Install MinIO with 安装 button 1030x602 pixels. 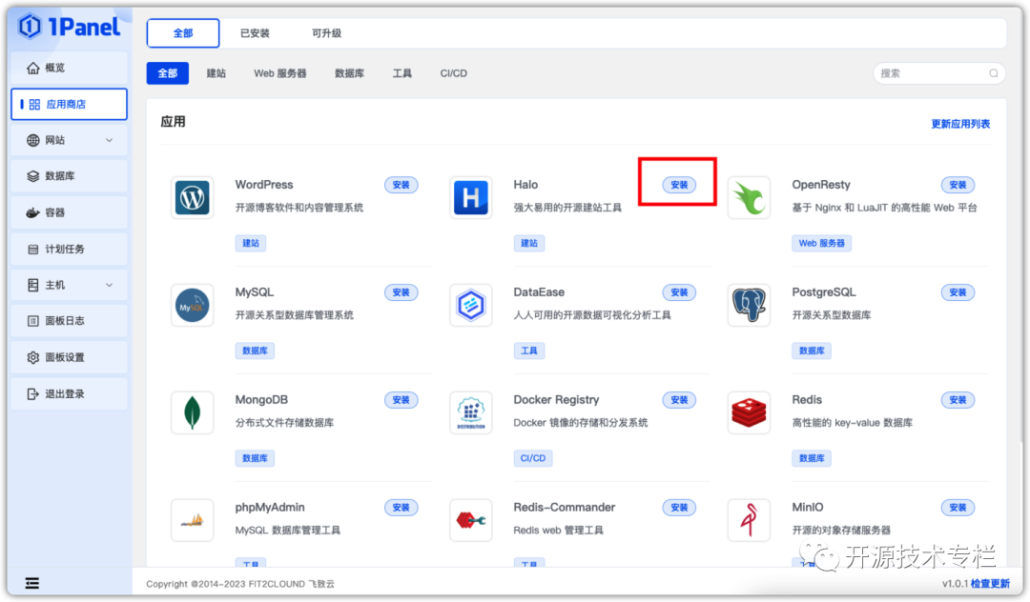coord(958,508)
